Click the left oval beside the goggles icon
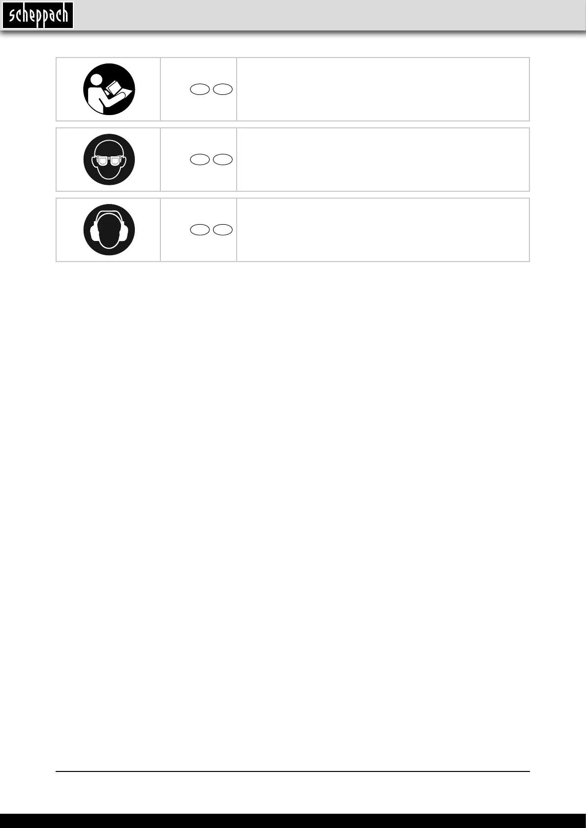 click(x=199, y=159)
